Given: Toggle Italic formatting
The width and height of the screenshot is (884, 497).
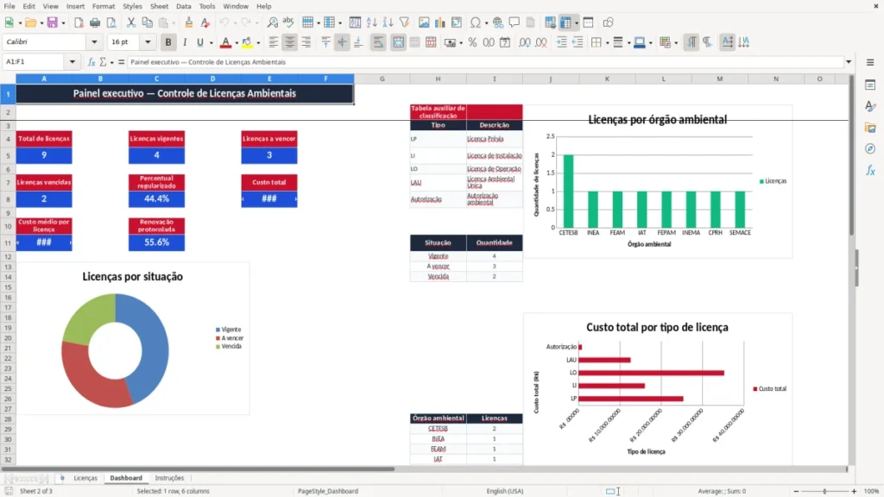Looking at the screenshot, I should [x=185, y=42].
